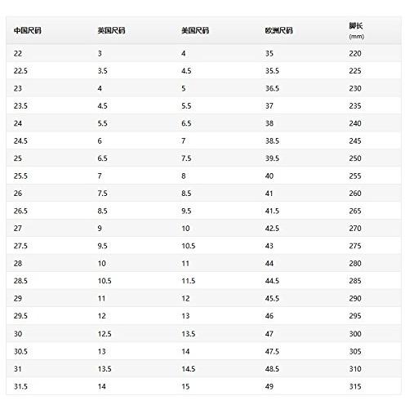This screenshot has width=405, height=405.
Task: Select China size 31.5 cell
Action: point(20,386)
